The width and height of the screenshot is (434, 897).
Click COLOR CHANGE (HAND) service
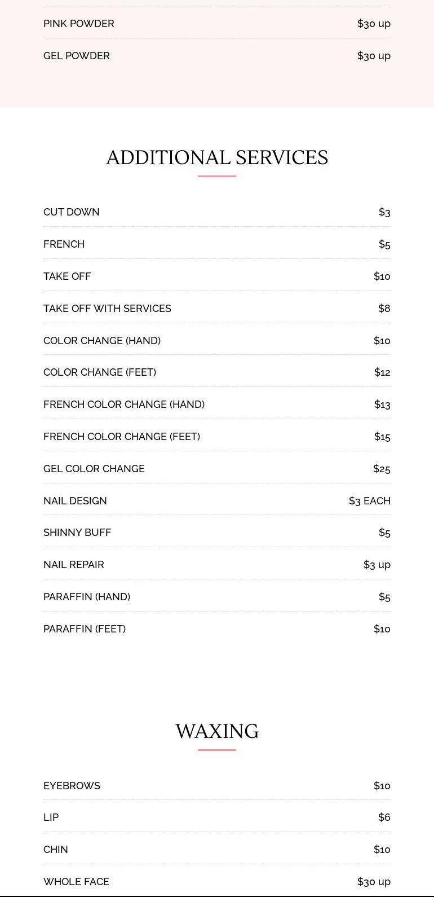pos(102,341)
